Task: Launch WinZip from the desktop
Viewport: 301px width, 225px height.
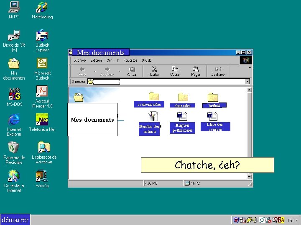Action: click(42, 179)
